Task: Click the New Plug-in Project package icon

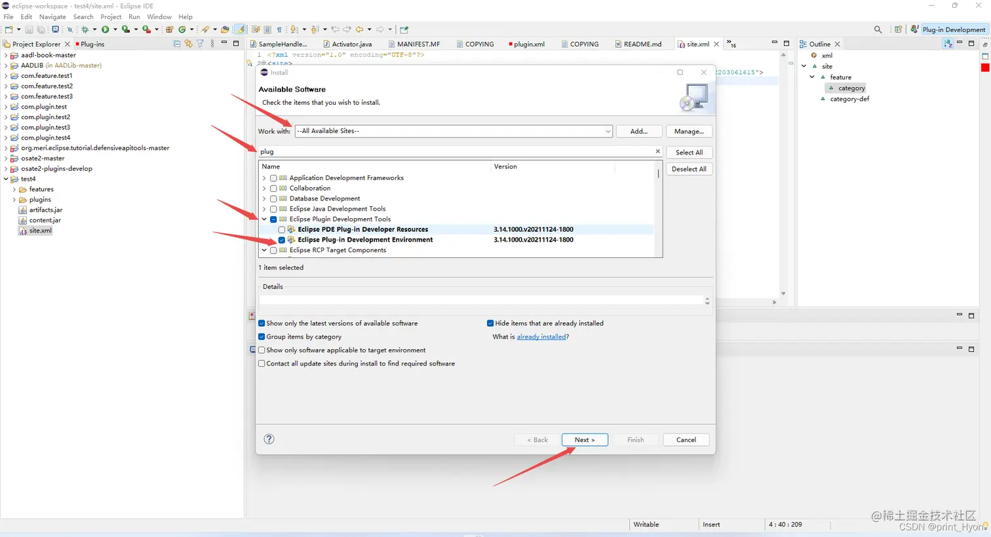Action: (x=169, y=29)
